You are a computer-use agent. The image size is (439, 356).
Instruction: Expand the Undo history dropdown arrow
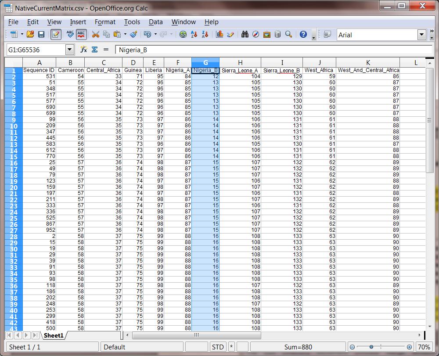155,34
